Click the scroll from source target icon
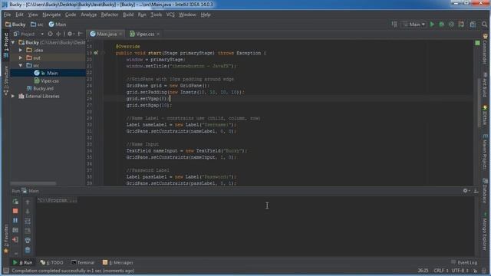Screen dimensions: 491x276 tap(50, 34)
